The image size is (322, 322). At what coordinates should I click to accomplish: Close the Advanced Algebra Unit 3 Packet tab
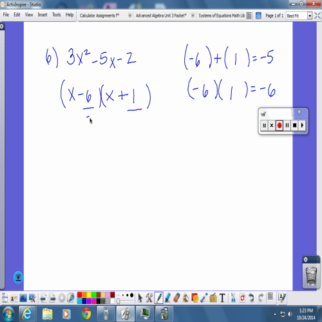point(193,15)
